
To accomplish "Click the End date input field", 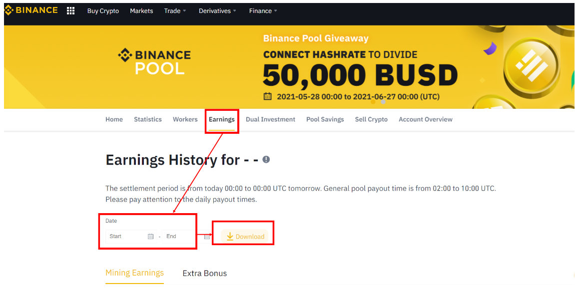I will pos(187,237).
